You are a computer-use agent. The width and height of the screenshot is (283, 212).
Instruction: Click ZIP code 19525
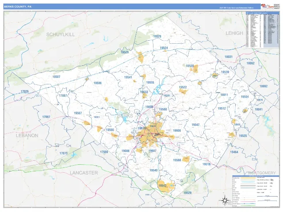pos(243,136)
